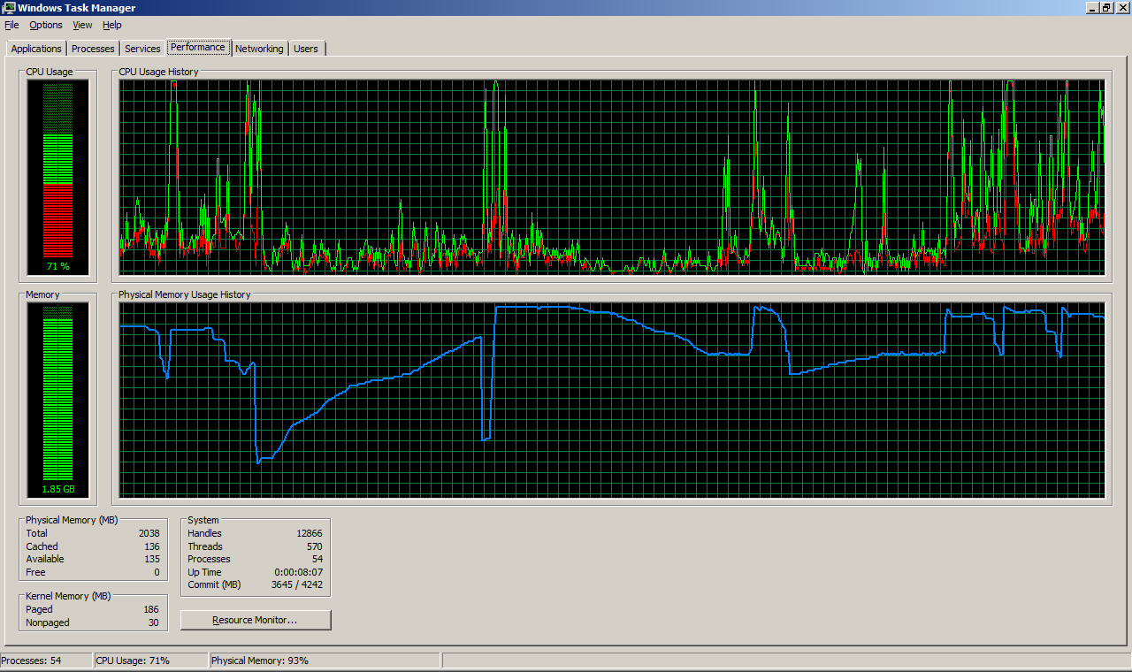Viewport: 1132px width, 672px height.
Task: Select the Performance tab
Action: [198, 47]
